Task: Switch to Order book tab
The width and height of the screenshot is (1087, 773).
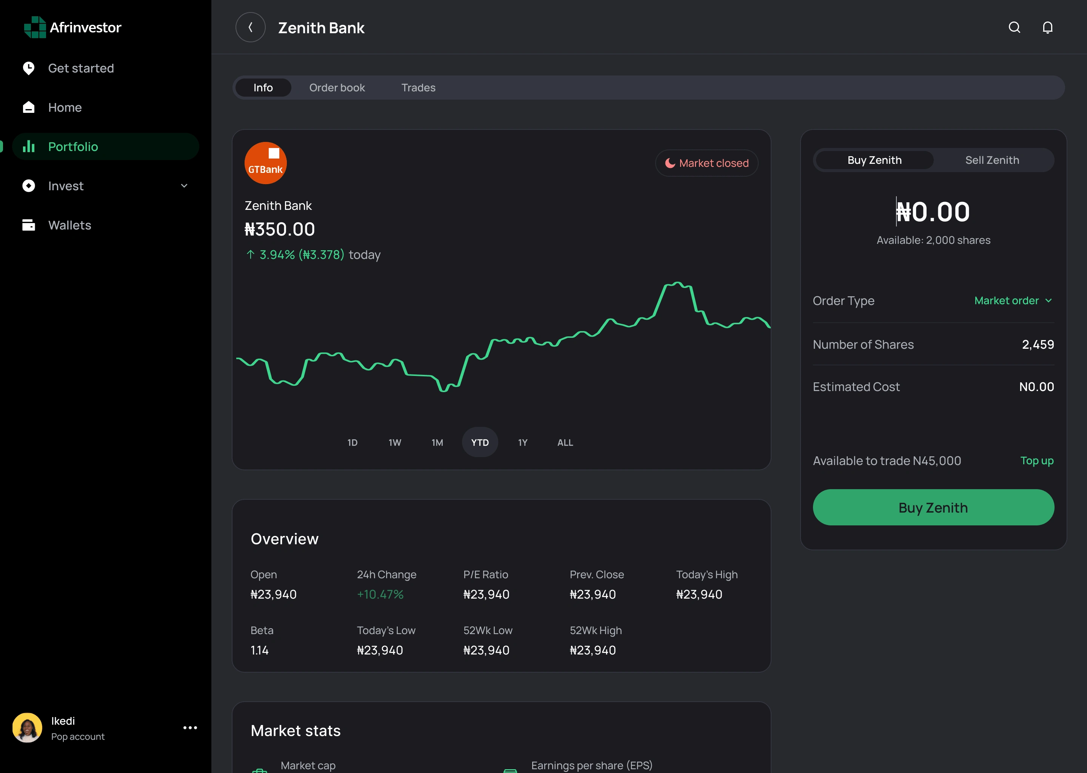Action: [x=337, y=88]
